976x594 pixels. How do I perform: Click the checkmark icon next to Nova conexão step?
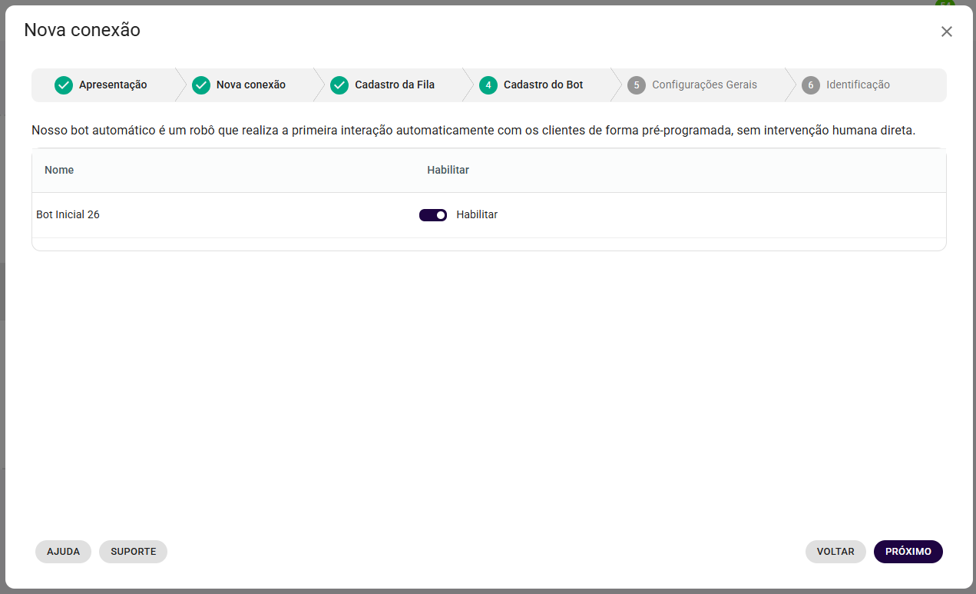[x=201, y=85]
